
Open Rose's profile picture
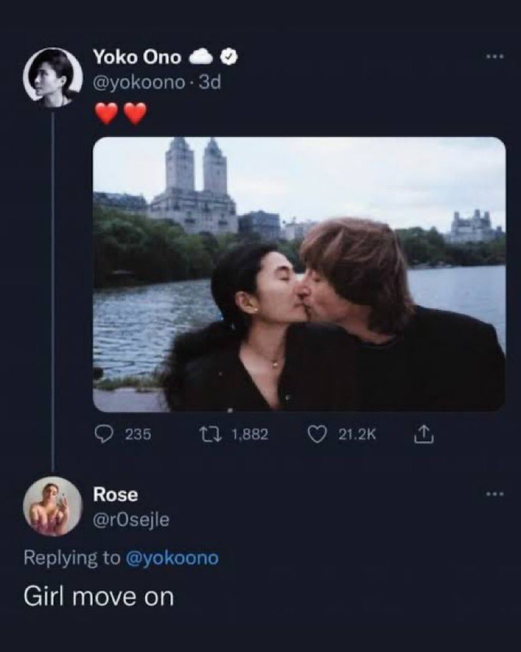[52, 506]
